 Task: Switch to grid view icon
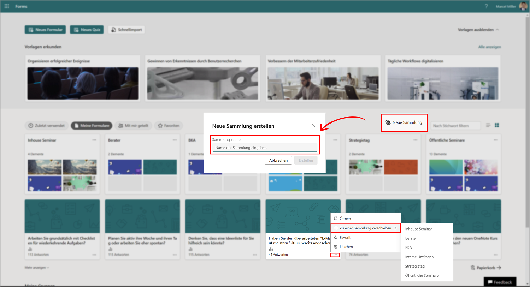(x=497, y=125)
